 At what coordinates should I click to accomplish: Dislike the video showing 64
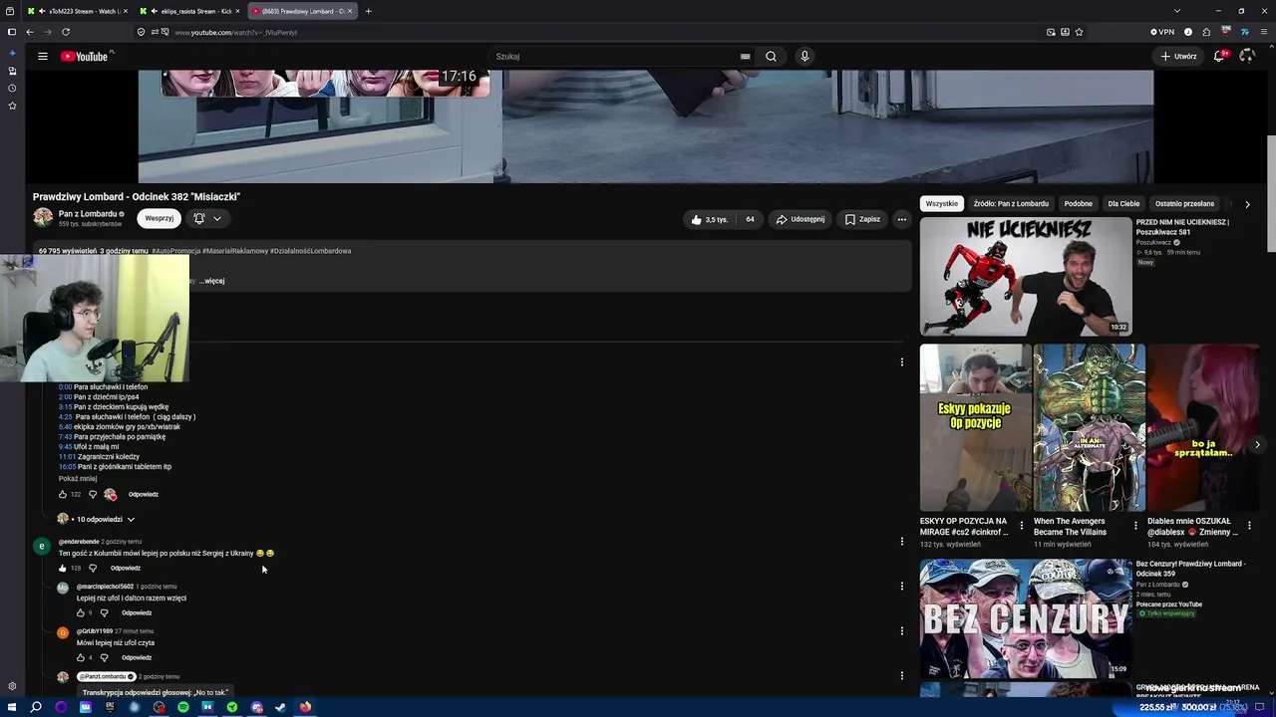point(751,219)
